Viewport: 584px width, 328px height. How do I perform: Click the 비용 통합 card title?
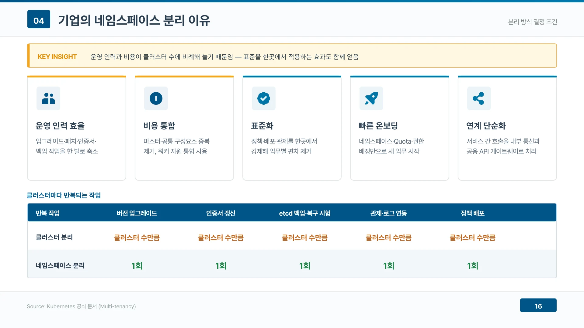159,126
